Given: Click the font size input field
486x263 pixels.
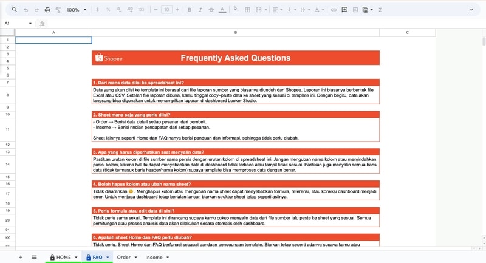Looking at the screenshot, I should [x=166, y=10].
